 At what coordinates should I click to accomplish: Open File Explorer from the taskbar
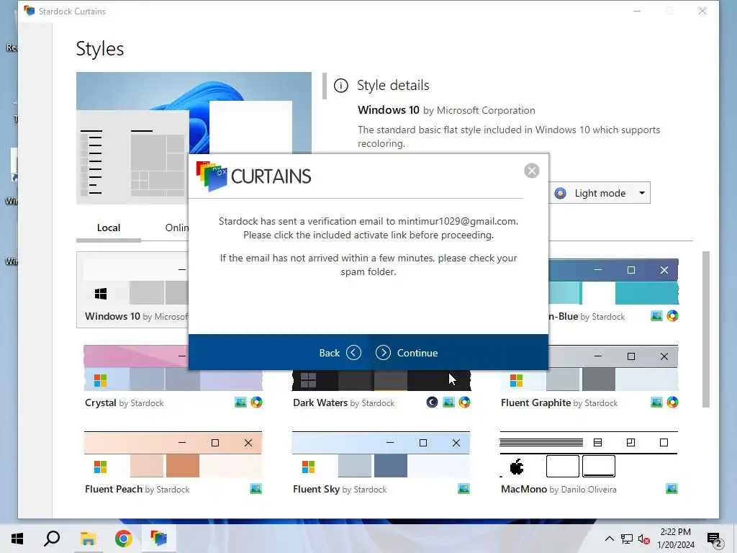(88, 539)
